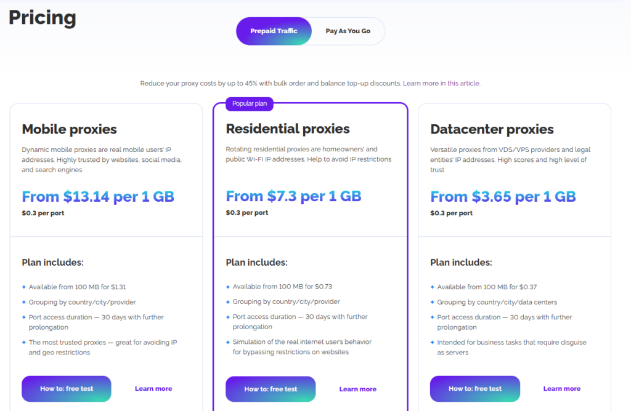Viewport: 631px width, 411px height.
Task: Click 'How to: free test' under Mobile proxies
Action: [x=66, y=389]
